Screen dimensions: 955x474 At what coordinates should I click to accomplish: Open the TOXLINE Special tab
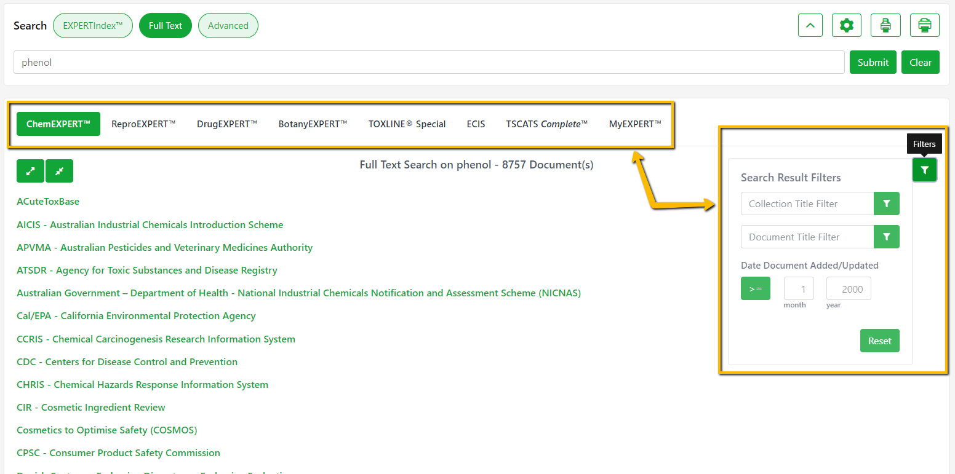[x=407, y=124]
